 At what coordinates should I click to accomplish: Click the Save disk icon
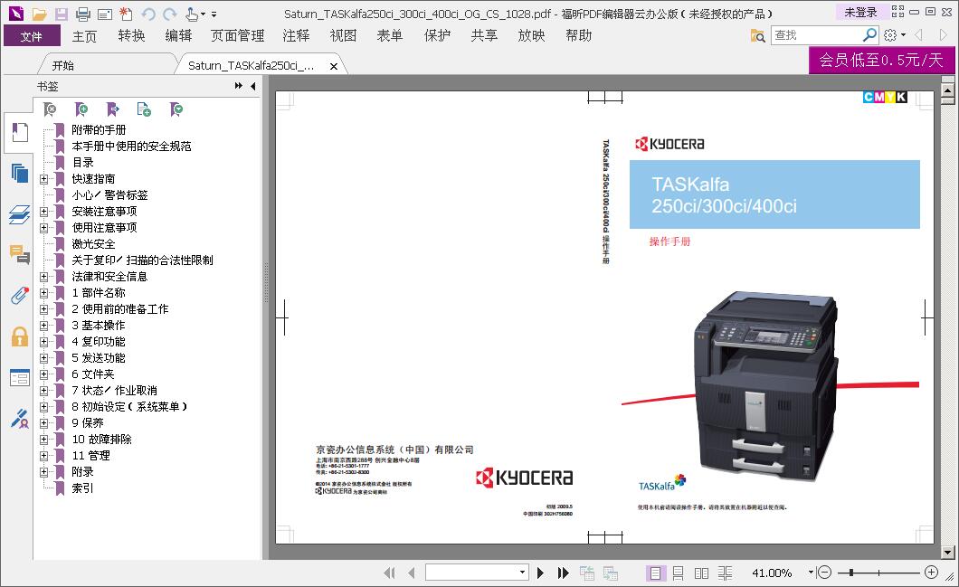[62, 14]
